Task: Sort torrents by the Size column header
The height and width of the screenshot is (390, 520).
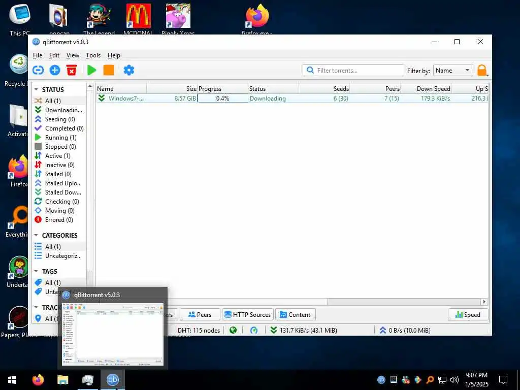Action: (172, 88)
